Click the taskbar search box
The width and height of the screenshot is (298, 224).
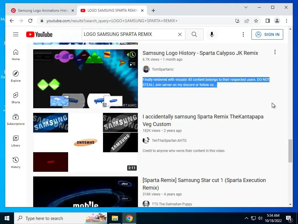61,218
